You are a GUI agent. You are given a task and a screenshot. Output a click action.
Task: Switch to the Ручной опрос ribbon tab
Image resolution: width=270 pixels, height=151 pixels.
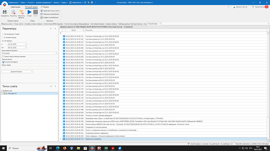(x=31, y=7)
